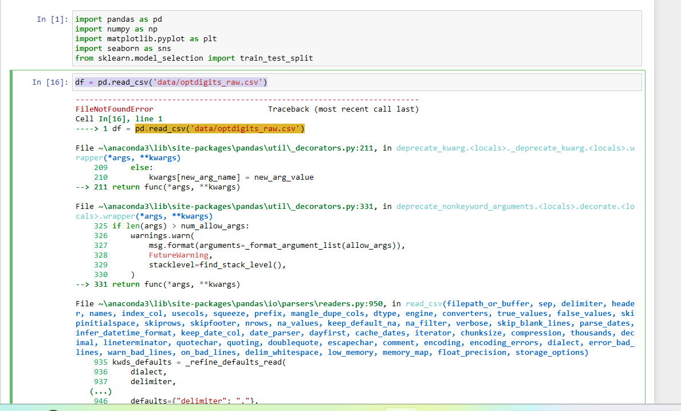Click the yellow highlighted pd.read_csv call

[220, 128]
